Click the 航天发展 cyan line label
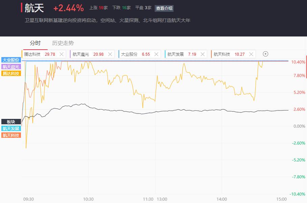The width and height of the screenshot is (307, 203). pyautogui.click(x=11, y=128)
